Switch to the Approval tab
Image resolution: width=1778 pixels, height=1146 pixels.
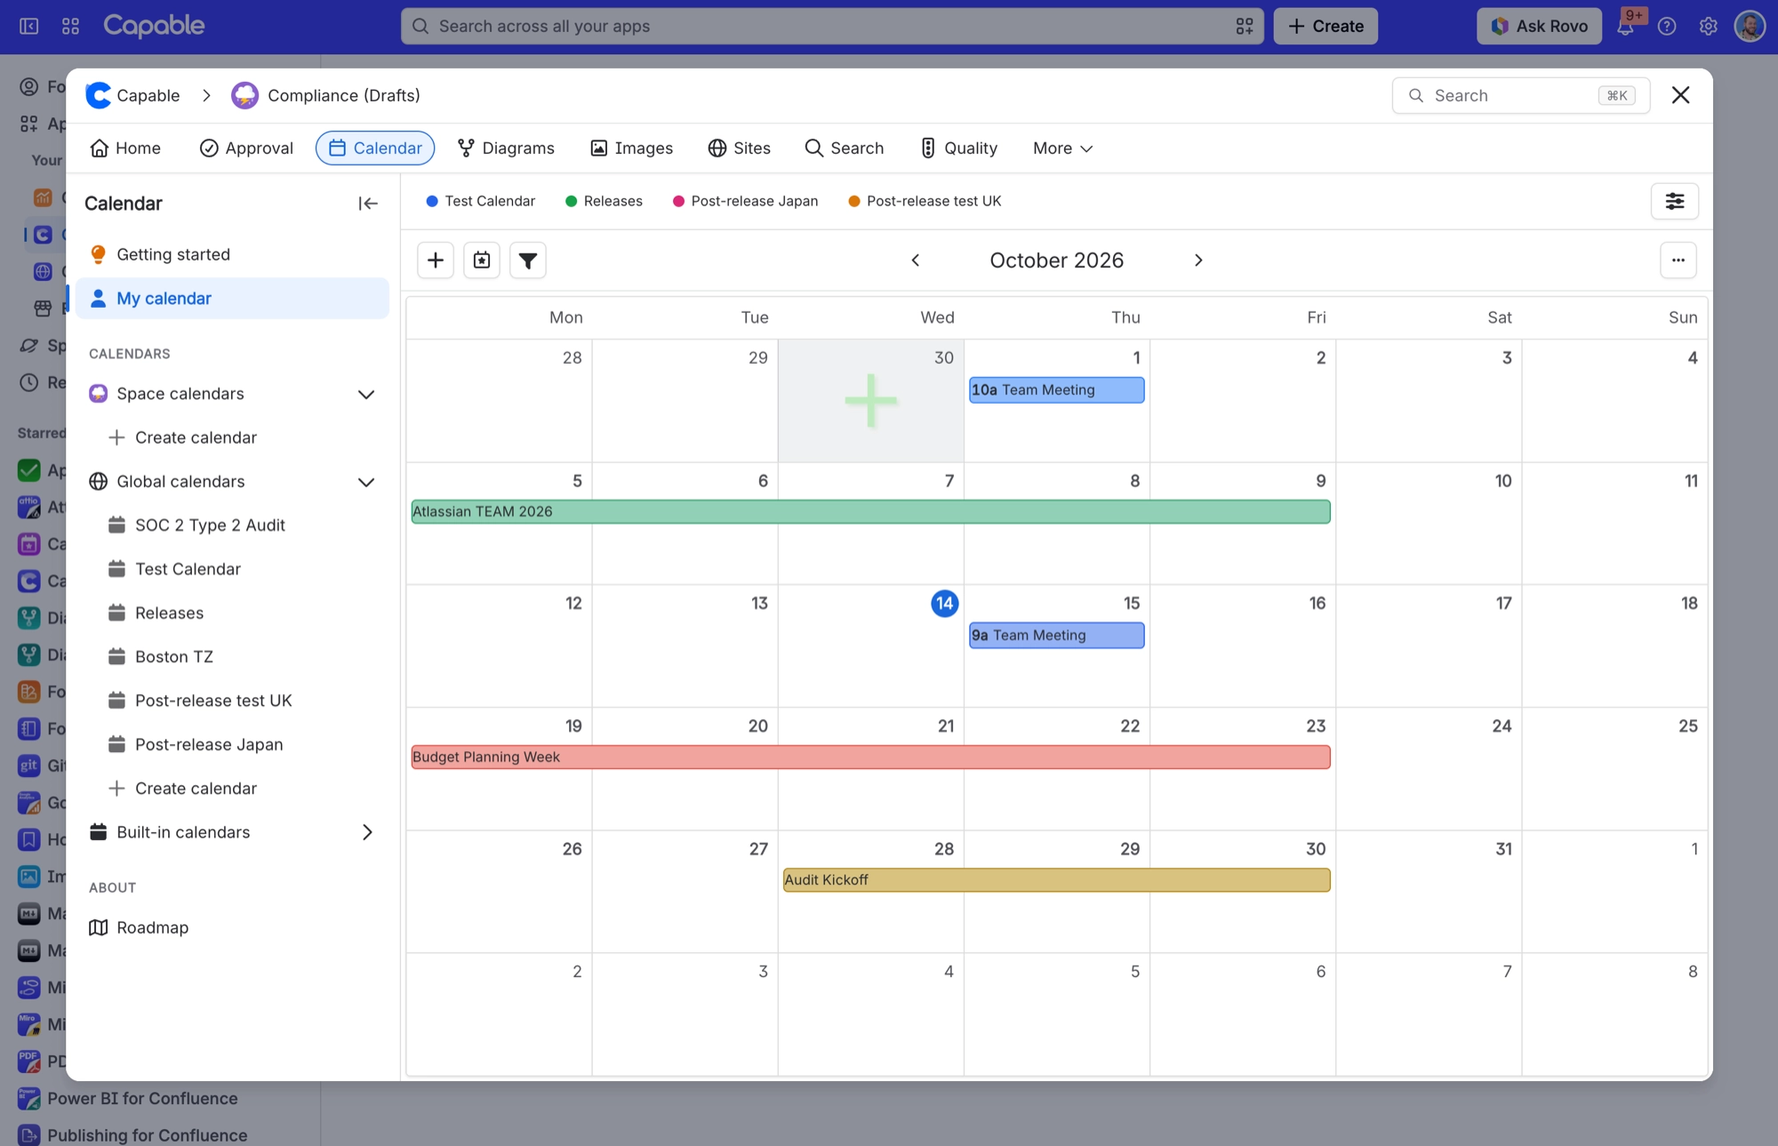coord(246,148)
